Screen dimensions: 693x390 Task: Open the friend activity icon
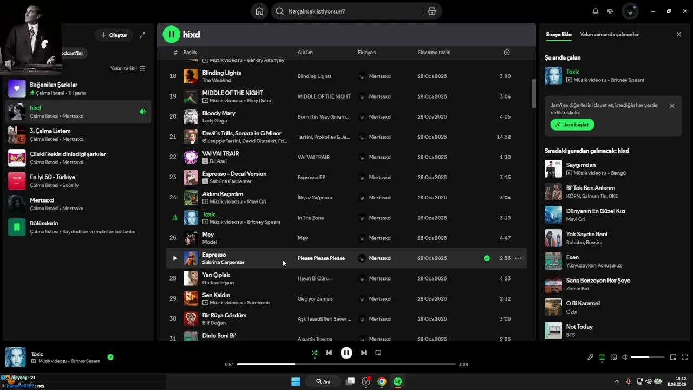(610, 11)
